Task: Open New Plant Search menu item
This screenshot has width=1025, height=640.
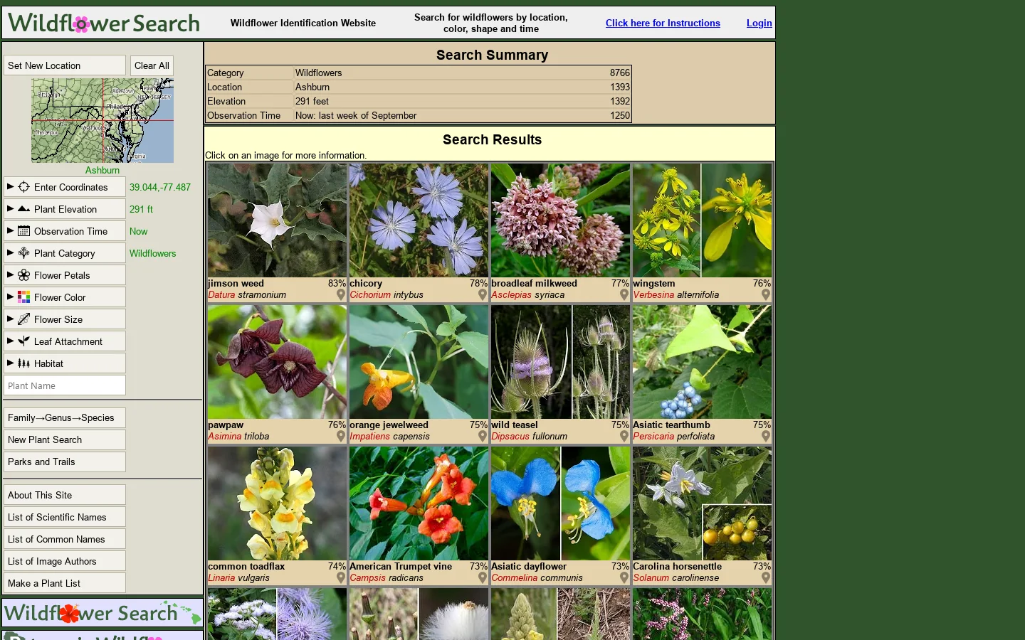Action: point(65,439)
